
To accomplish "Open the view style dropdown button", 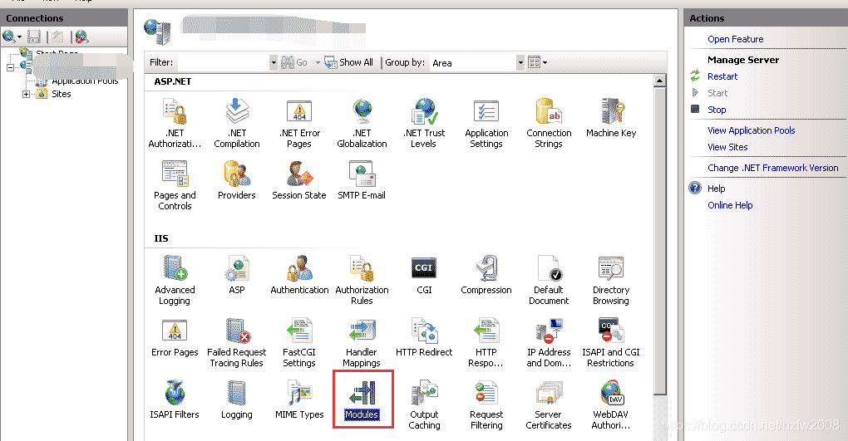I will point(537,63).
